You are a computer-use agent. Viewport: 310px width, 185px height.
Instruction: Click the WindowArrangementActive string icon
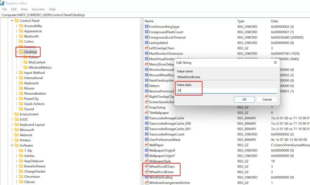(146, 183)
